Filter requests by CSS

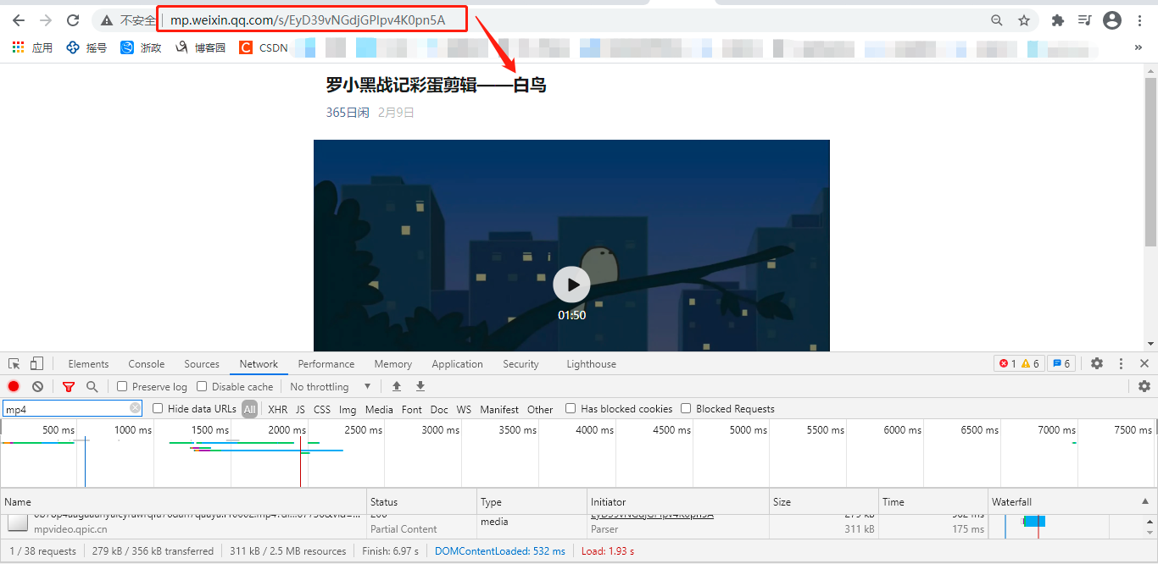[x=322, y=409]
